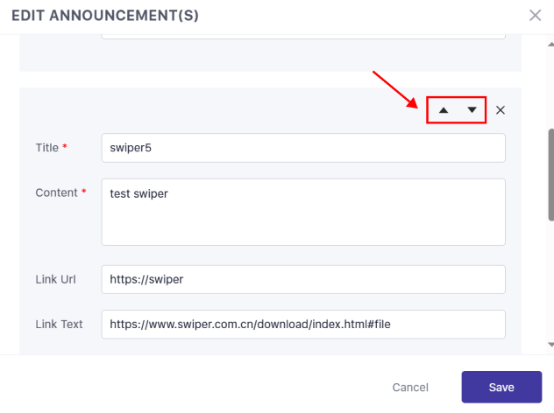Focus the Content text area

pos(303,213)
